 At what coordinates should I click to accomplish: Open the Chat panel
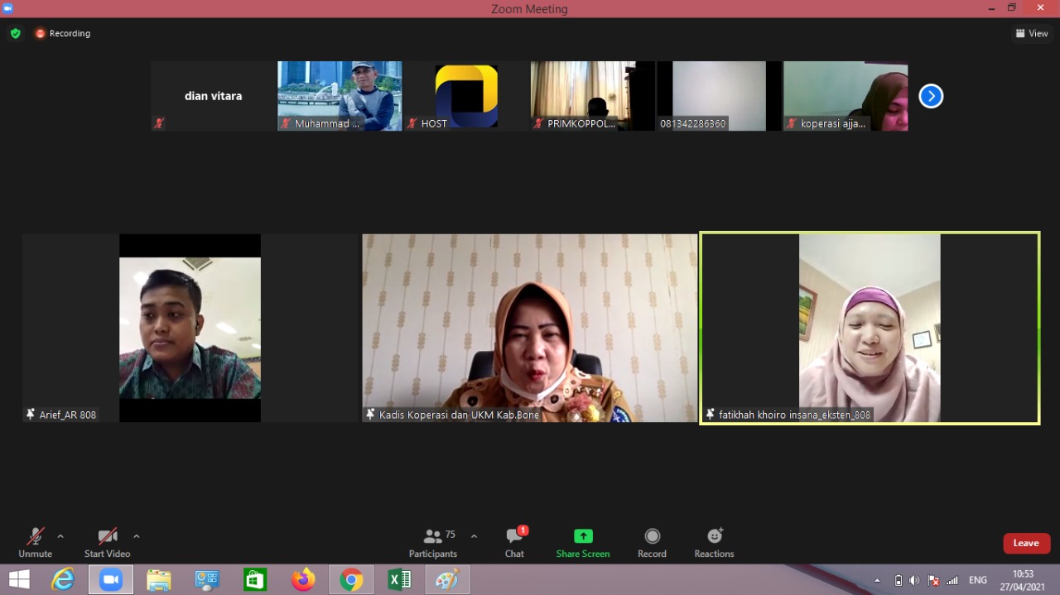coord(514,542)
